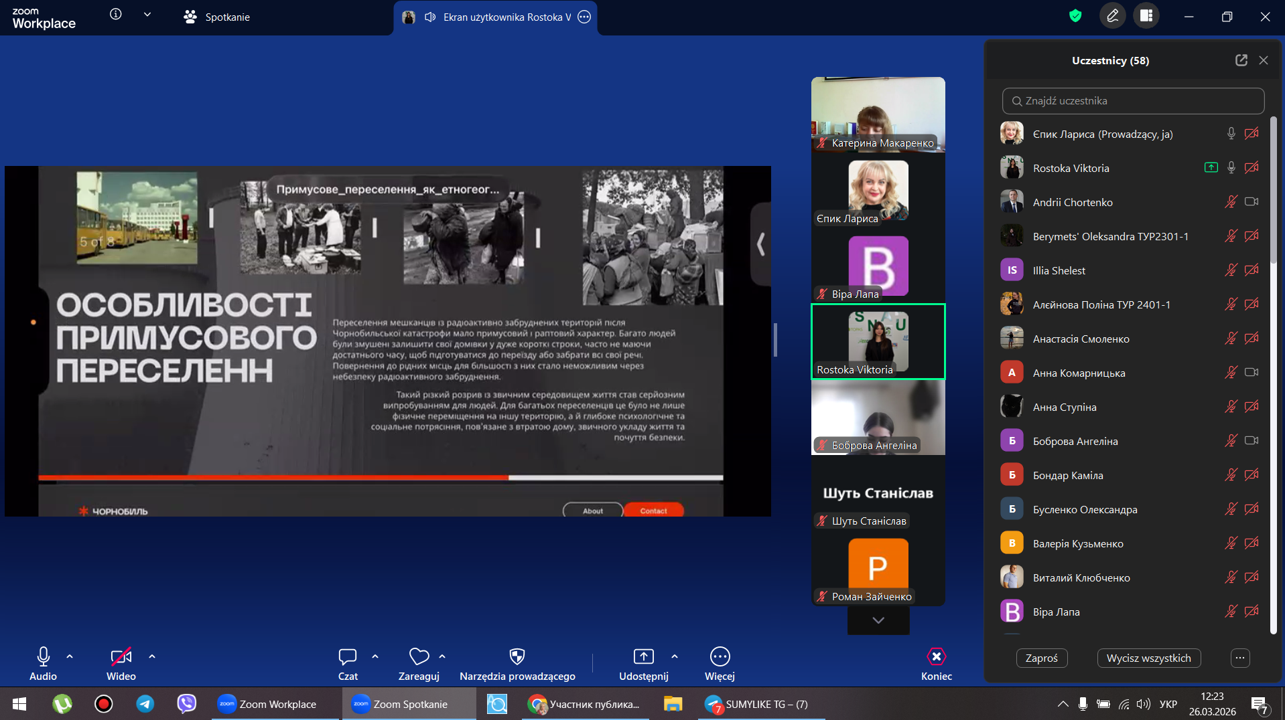Click the Znajdź uczestnika search field
Screen dimensions: 1285x720
pos(1133,101)
